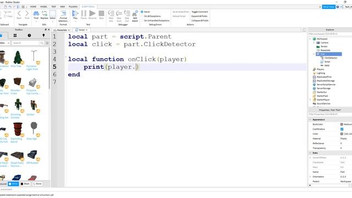Expand the StarterPlayer tree node
352x198 pixels.
[310, 100]
